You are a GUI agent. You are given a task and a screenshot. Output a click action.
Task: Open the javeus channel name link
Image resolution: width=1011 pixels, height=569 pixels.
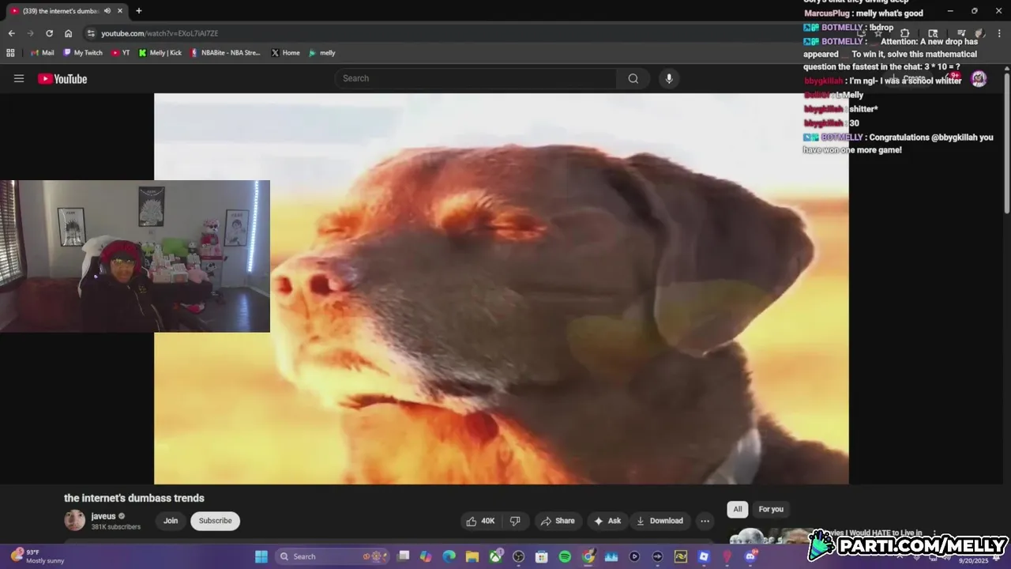click(x=103, y=516)
